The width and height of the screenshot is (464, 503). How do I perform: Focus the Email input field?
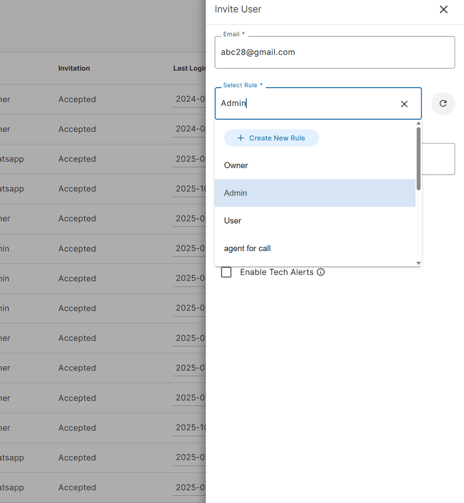coord(334,52)
